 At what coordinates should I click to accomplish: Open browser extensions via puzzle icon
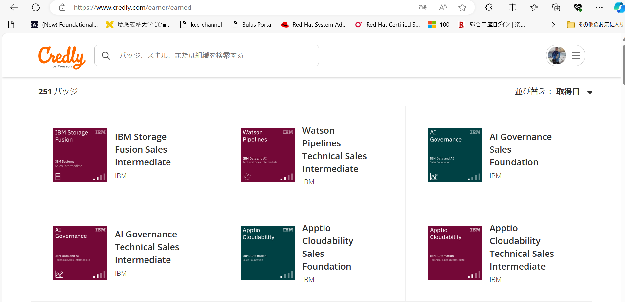[488, 7]
